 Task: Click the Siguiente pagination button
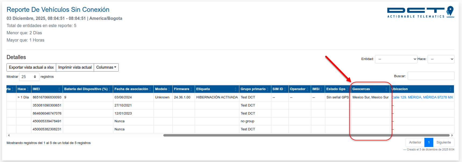(x=443, y=142)
